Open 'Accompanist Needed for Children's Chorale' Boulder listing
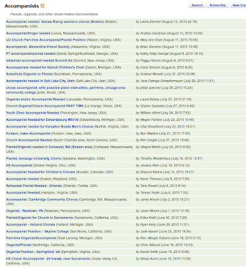The image size is (246, 267). [x=41, y=172]
